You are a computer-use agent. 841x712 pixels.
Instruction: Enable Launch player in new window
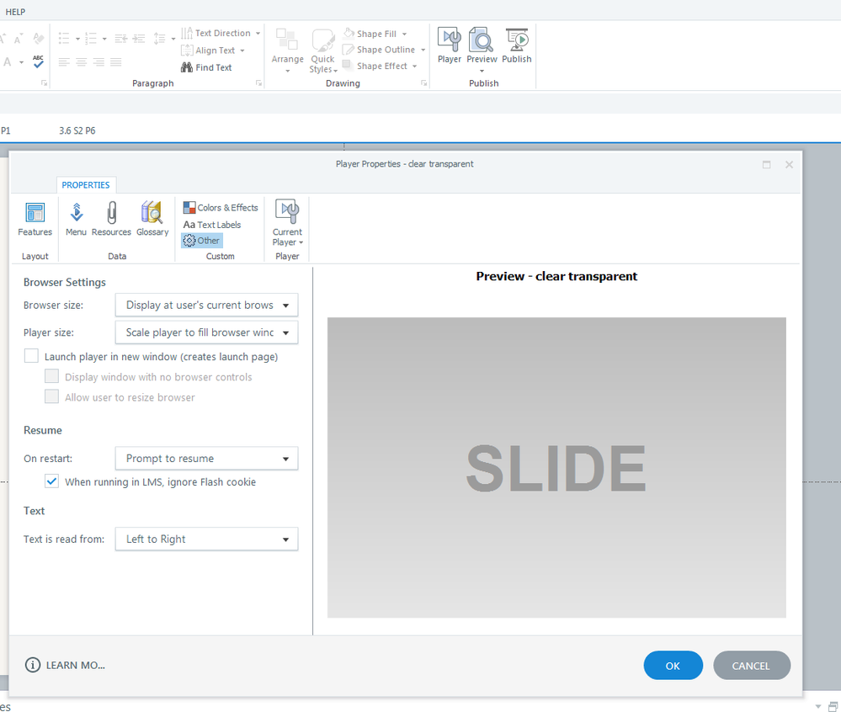pyautogui.click(x=32, y=357)
